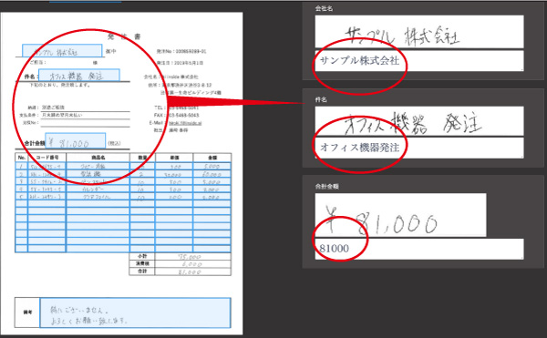Image resolution: width=547 pixels, height=338 pixels.
Task: Select highlighted 件名 box on the order form
Action: 79,76
